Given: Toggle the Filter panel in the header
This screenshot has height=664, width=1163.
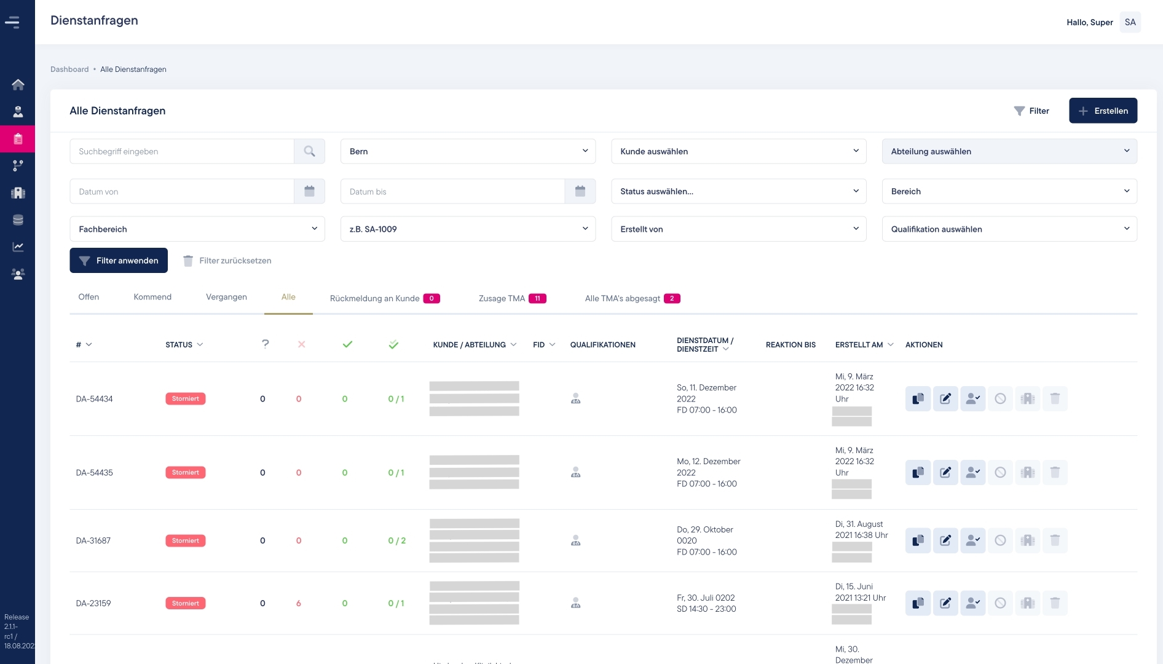Looking at the screenshot, I should tap(1031, 111).
